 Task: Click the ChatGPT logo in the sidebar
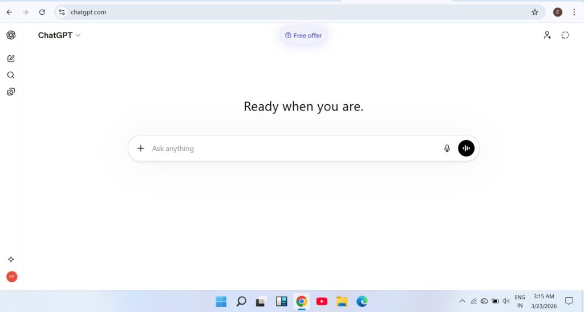(x=11, y=35)
